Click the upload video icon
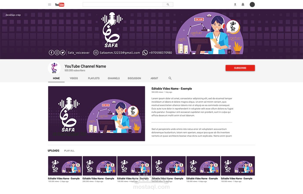Image resolution: width=303 pixels, height=194 pixels. (x=235, y=5)
